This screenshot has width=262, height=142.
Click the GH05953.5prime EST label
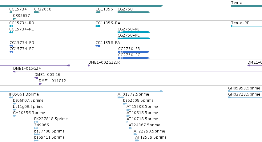[244, 88]
